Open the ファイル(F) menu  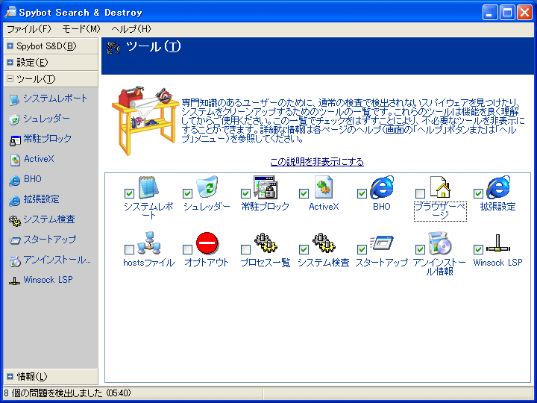pyautogui.click(x=29, y=29)
